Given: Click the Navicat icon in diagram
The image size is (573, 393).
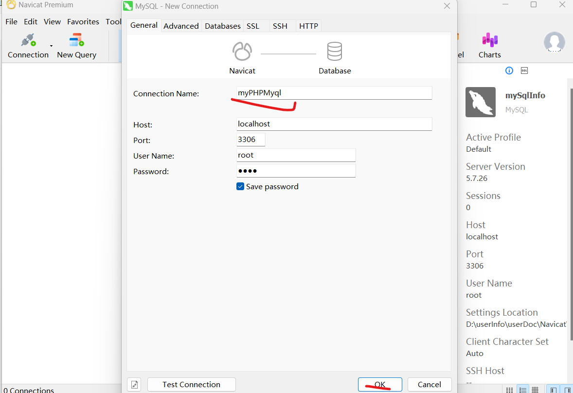Looking at the screenshot, I should tap(242, 51).
